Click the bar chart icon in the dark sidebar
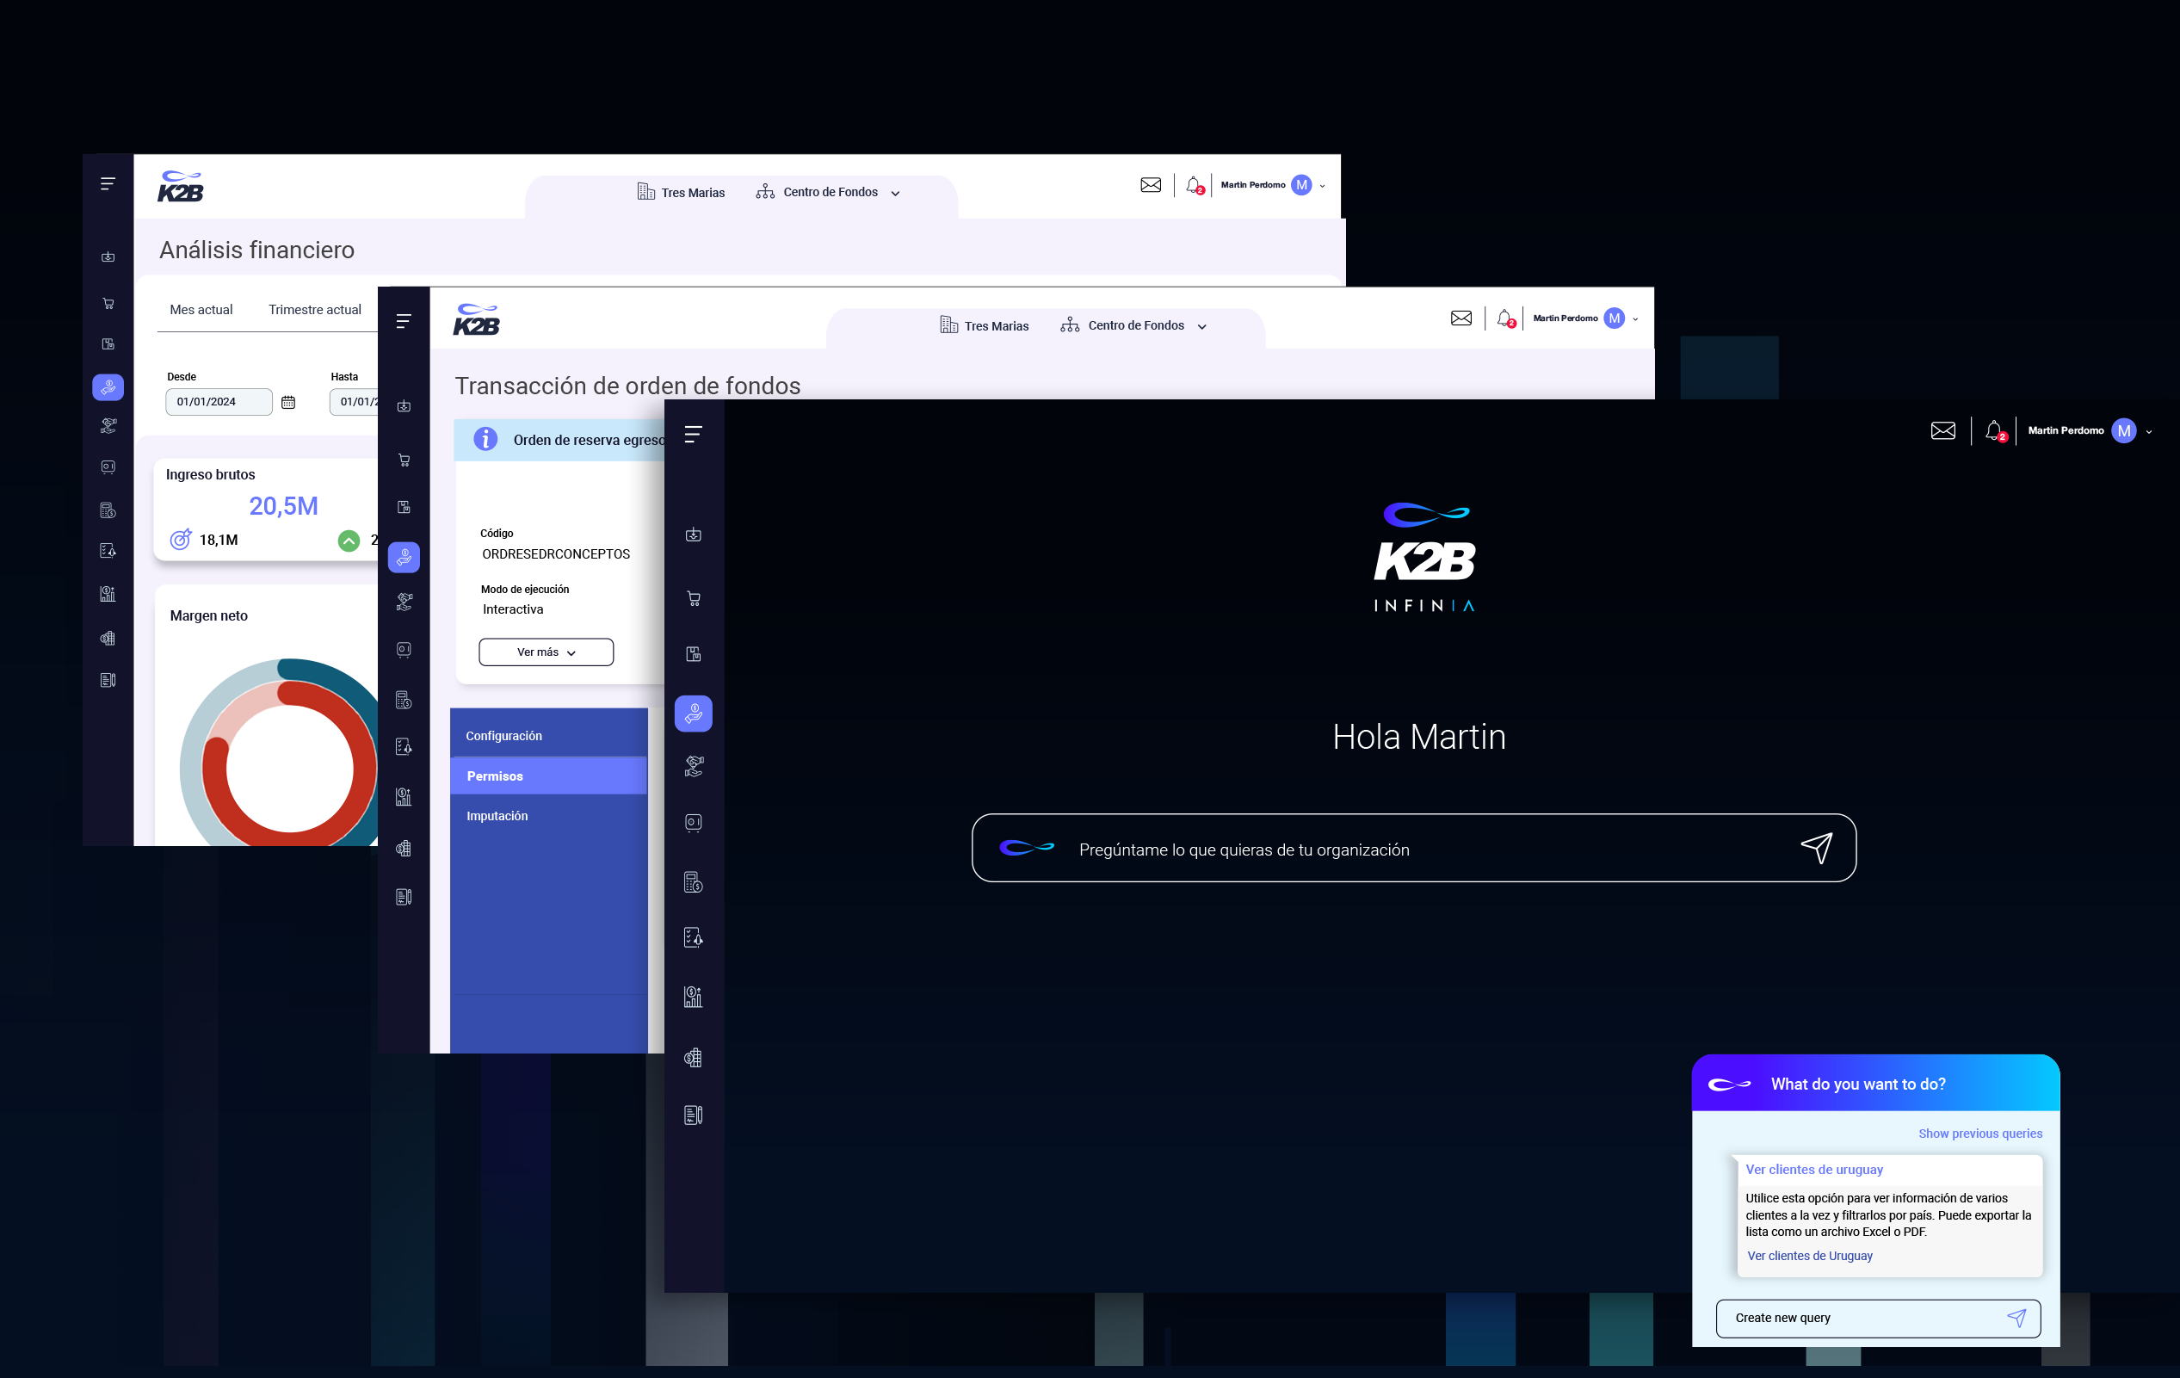Screen dimensions: 2180x1378 694,996
